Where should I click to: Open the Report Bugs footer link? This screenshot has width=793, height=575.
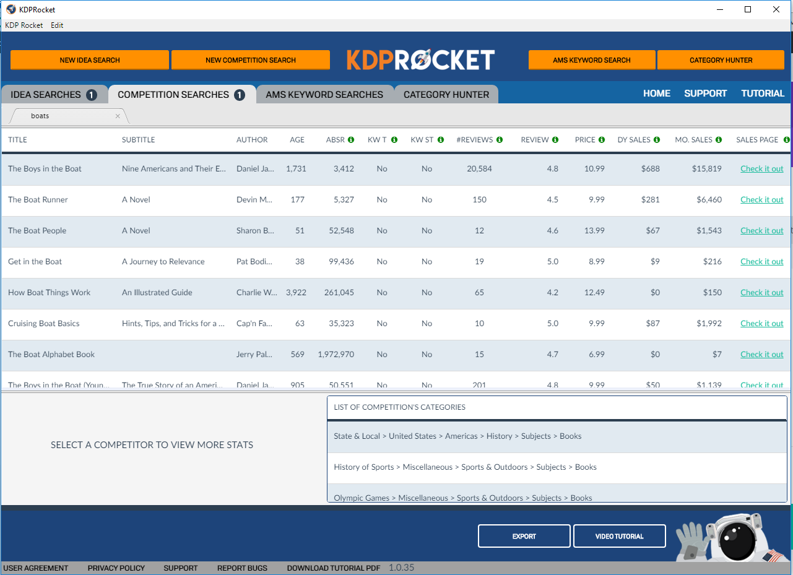242,568
